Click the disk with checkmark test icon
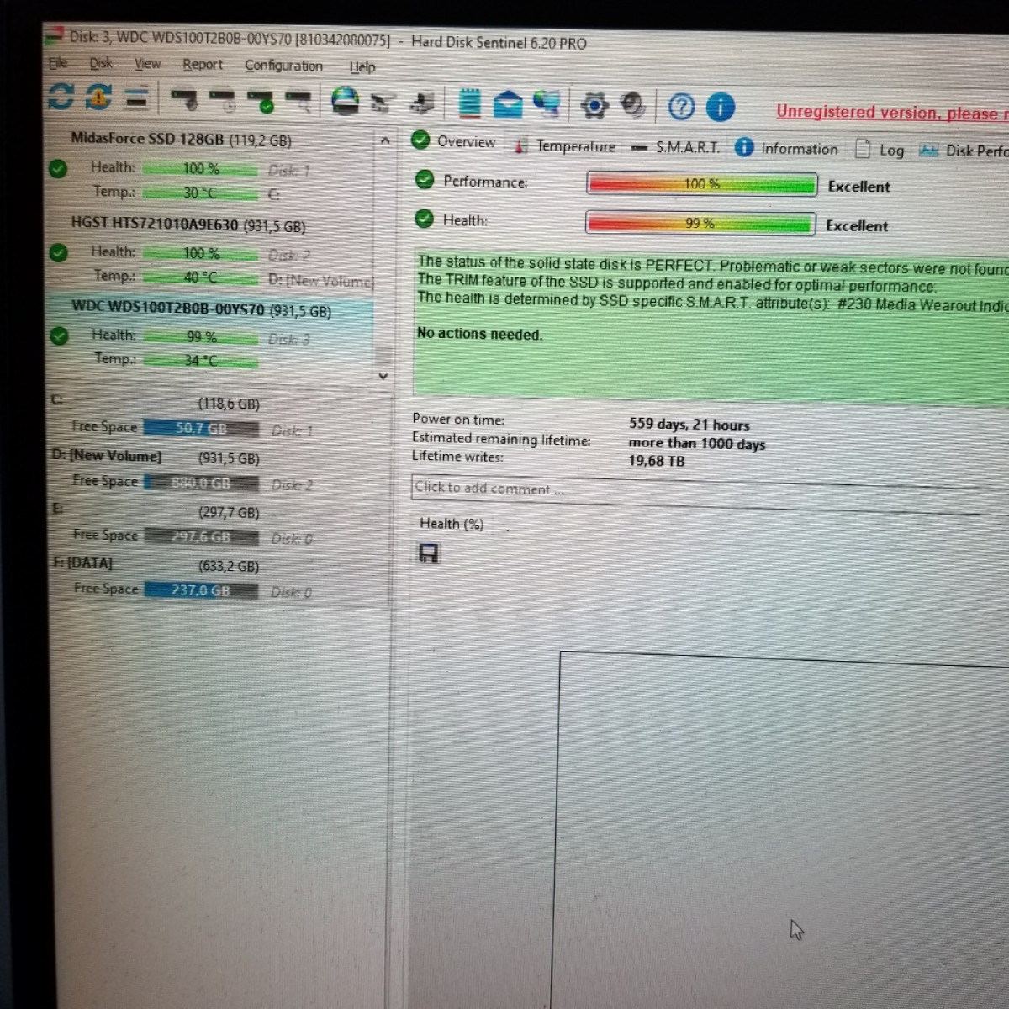Image resolution: width=1009 pixels, height=1009 pixels. pos(261,101)
